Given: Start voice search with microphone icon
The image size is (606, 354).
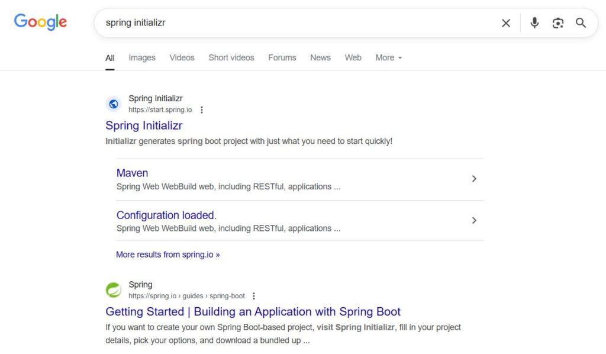Looking at the screenshot, I should pyautogui.click(x=534, y=23).
